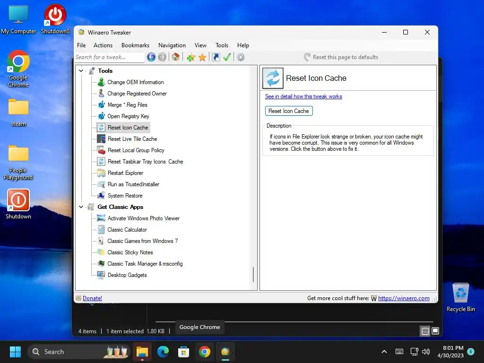Click the tree panel vertical scrollbar
This screenshot has width=484, height=363.
click(253, 275)
